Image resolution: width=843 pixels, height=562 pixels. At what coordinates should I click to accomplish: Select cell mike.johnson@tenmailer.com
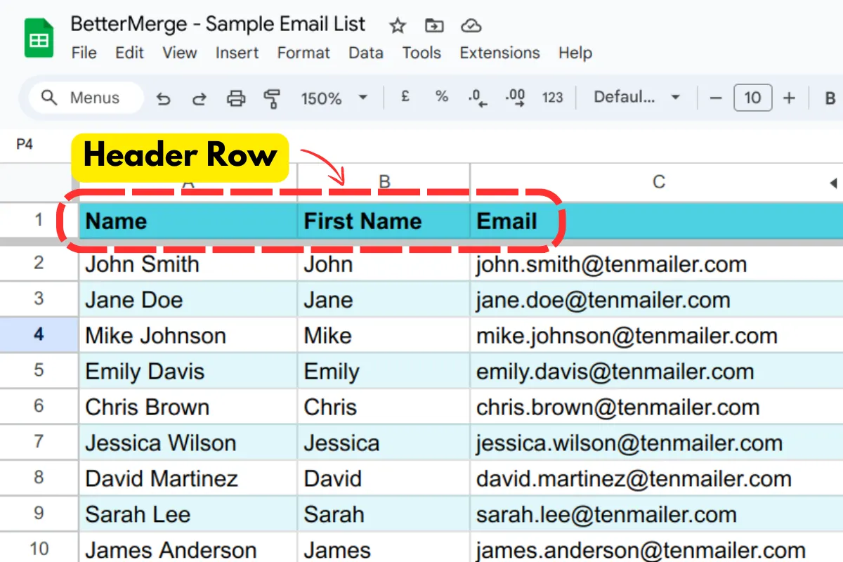coord(656,335)
